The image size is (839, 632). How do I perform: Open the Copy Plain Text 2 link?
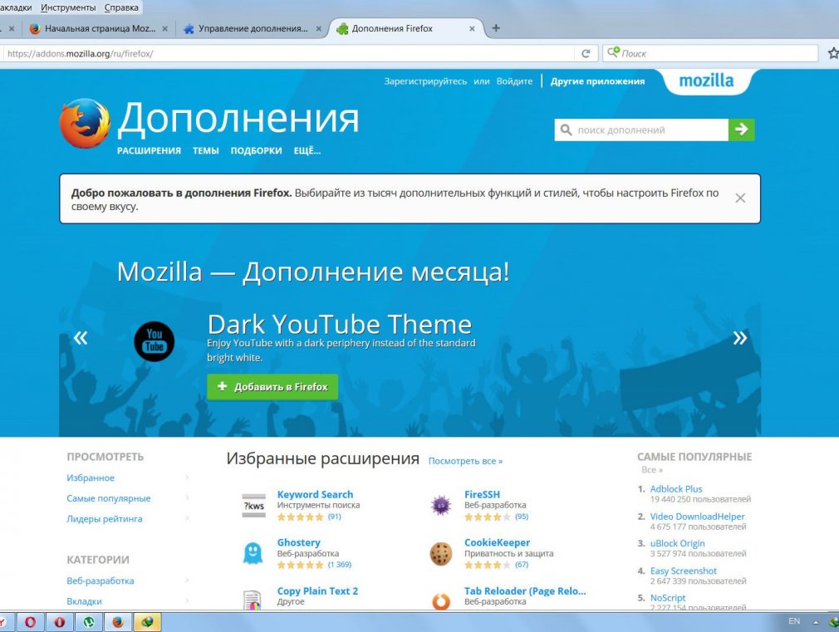[317, 590]
